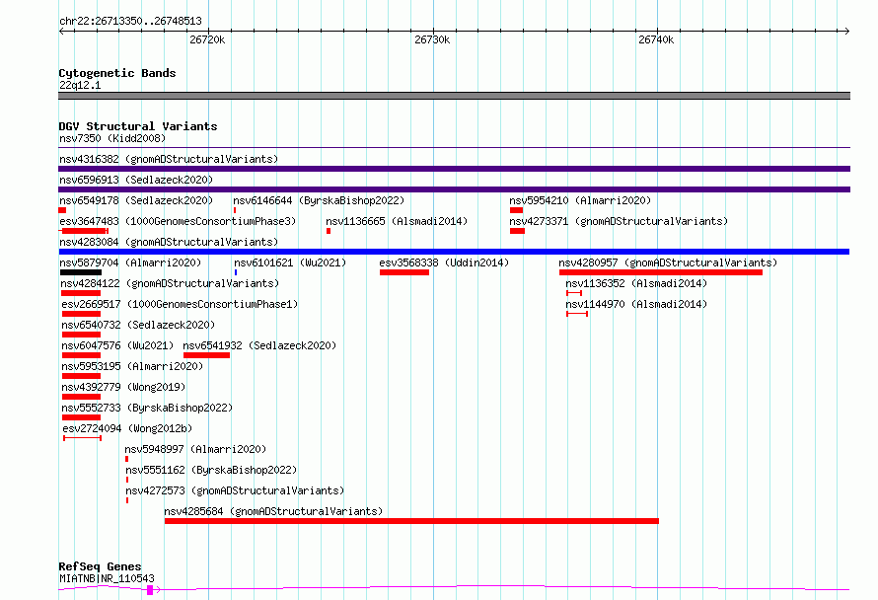This screenshot has height=600, width=878.
Task: Click the black nsv5879704 variant bar
Action: click(x=81, y=272)
